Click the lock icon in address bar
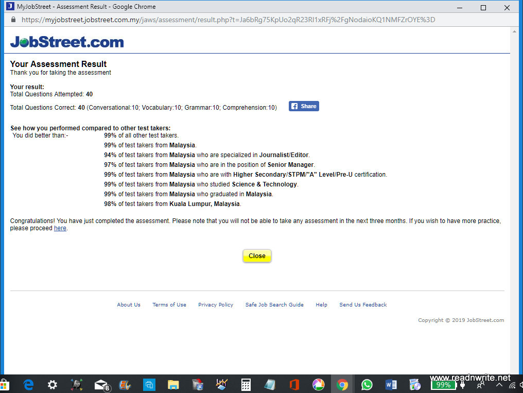The image size is (523, 393). coord(13,20)
